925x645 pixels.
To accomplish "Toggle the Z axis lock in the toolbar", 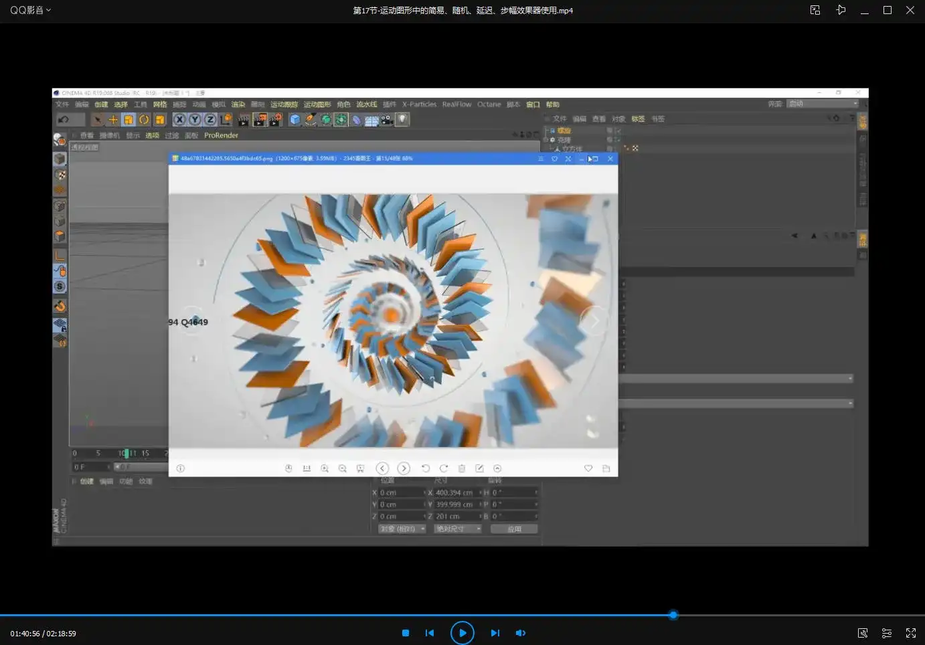I will coord(209,119).
